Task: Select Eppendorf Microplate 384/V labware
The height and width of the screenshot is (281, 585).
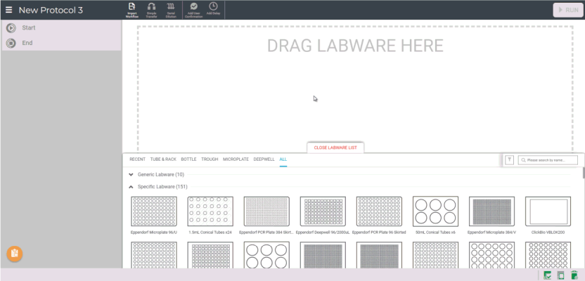Action: 491,211
